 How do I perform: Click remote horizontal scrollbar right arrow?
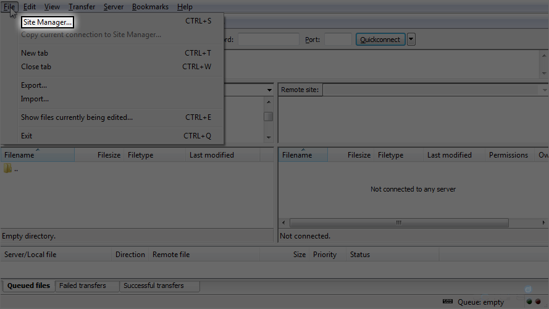coord(543,222)
